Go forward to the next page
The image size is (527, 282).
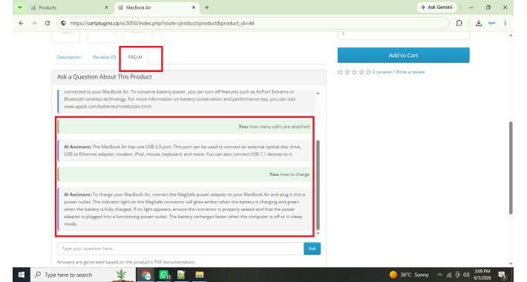(34, 23)
